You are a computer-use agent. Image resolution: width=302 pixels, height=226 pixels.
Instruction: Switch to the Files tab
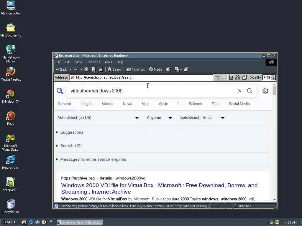click(215, 104)
